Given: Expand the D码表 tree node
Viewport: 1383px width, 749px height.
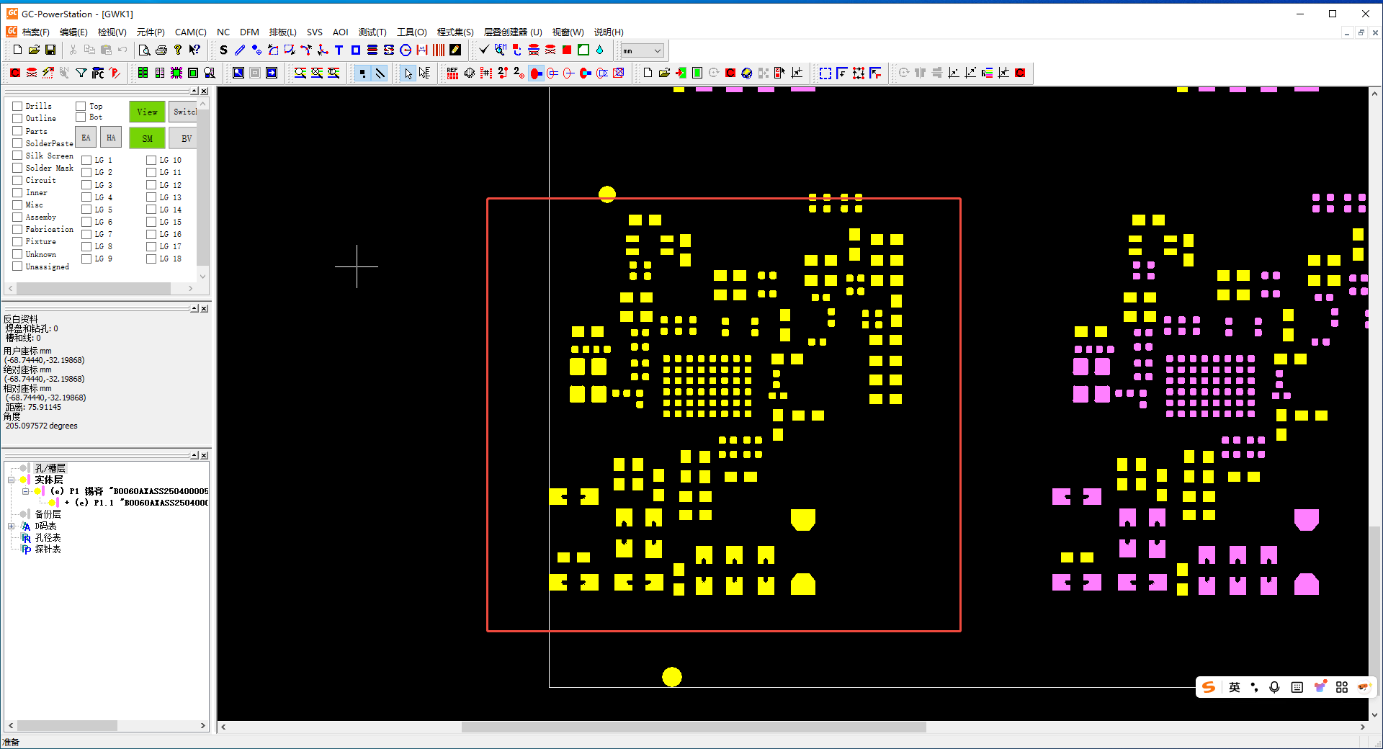Looking at the screenshot, I should (11, 526).
